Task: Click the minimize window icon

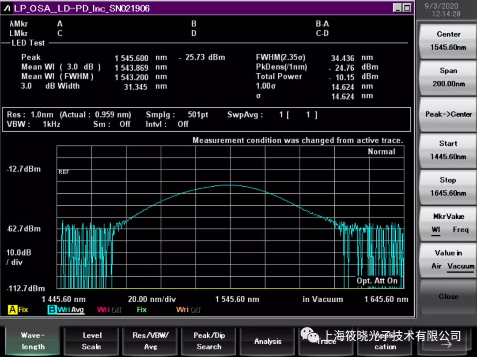Action: (397, 8)
